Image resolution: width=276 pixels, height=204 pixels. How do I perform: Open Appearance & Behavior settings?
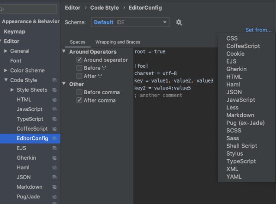point(30,22)
